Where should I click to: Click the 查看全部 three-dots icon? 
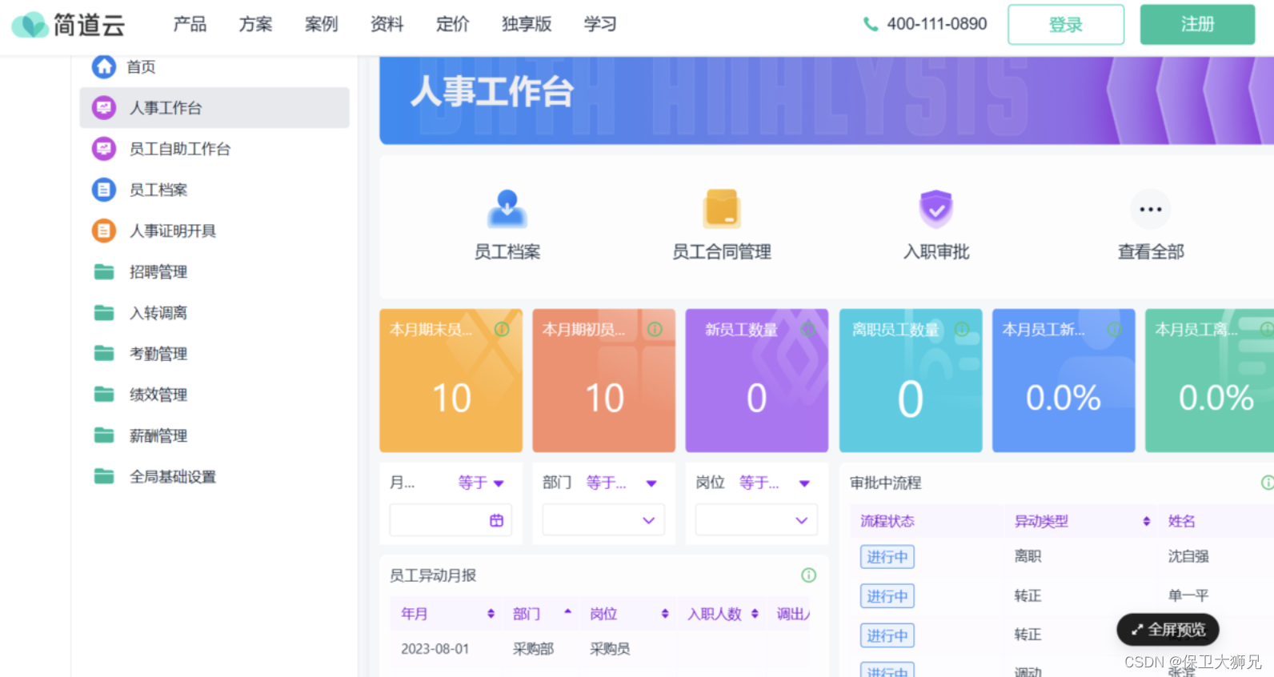click(x=1150, y=210)
